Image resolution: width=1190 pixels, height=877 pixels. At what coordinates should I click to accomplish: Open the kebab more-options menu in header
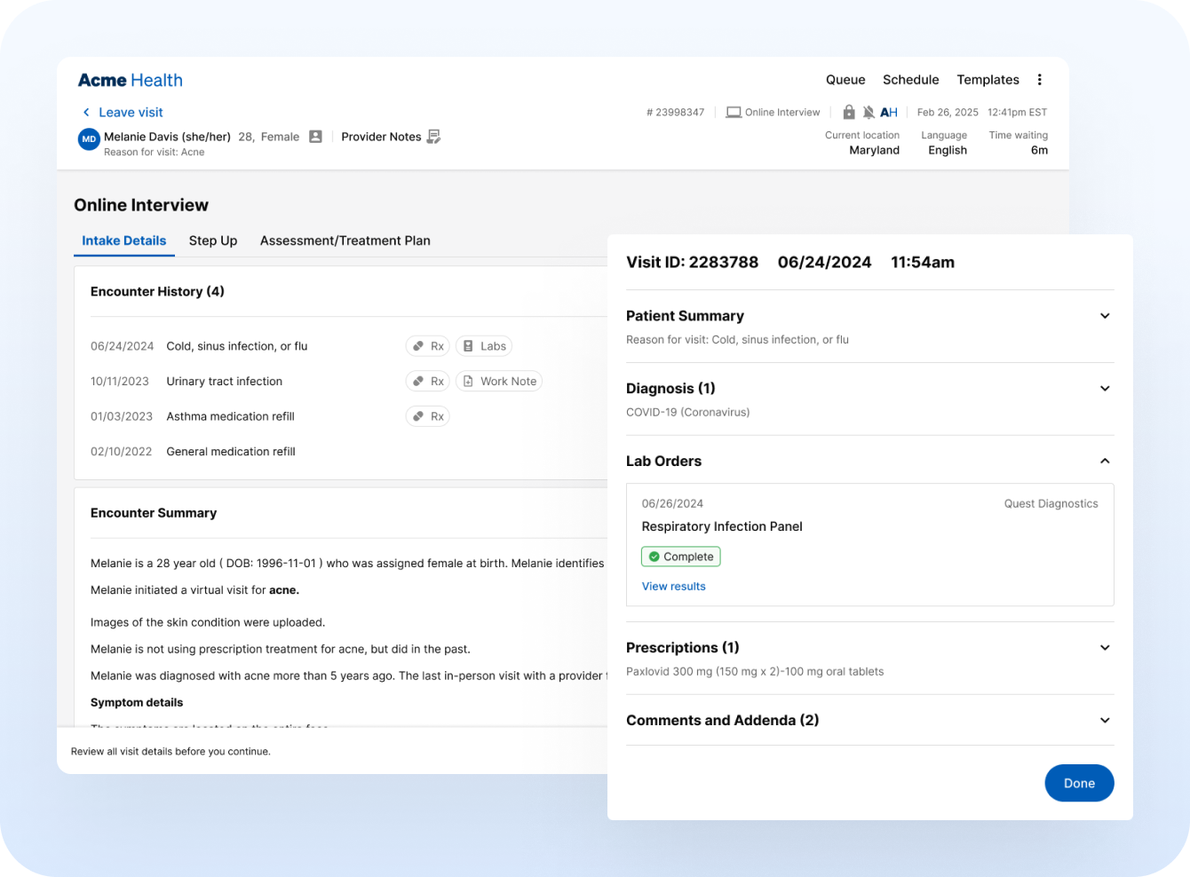pyautogui.click(x=1039, y=80)
